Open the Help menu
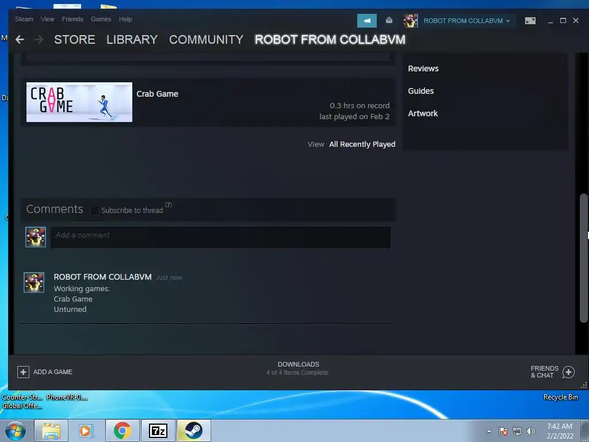Viewport: 589px width, 442px height. click(125, 19)
